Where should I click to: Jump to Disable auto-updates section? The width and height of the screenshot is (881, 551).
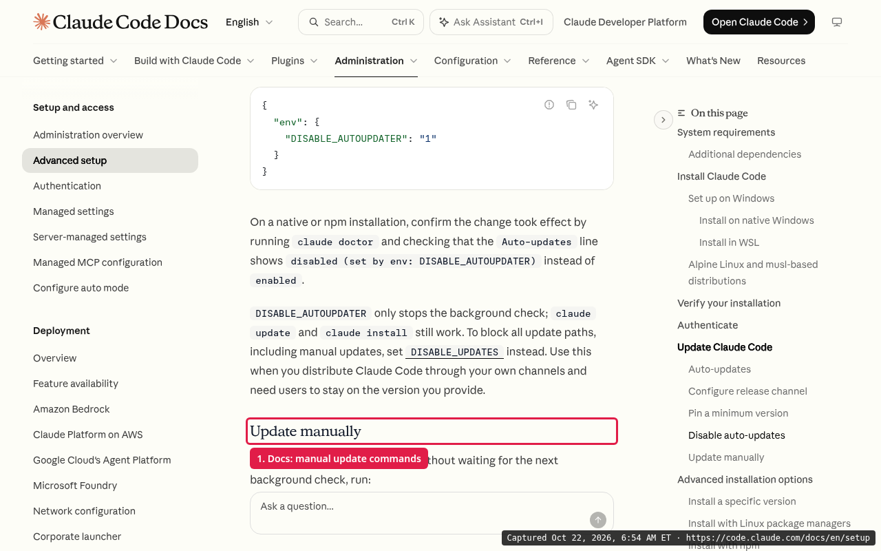736,435
